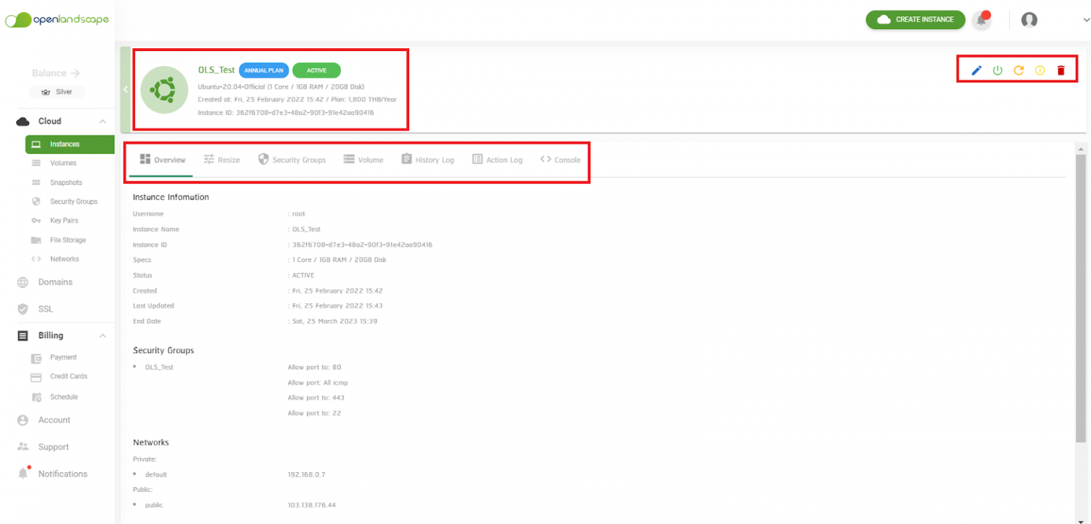Click the yellow warning info icon
Image resolution: width=1091 pixels, height=524 pixels.
[x=1040, y=70]
